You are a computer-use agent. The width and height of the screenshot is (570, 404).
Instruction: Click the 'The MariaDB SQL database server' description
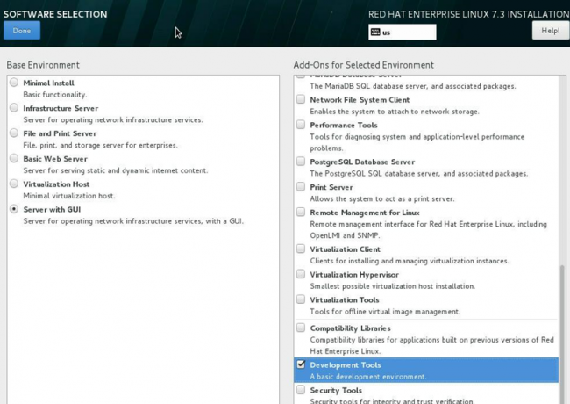click(413, 86)
